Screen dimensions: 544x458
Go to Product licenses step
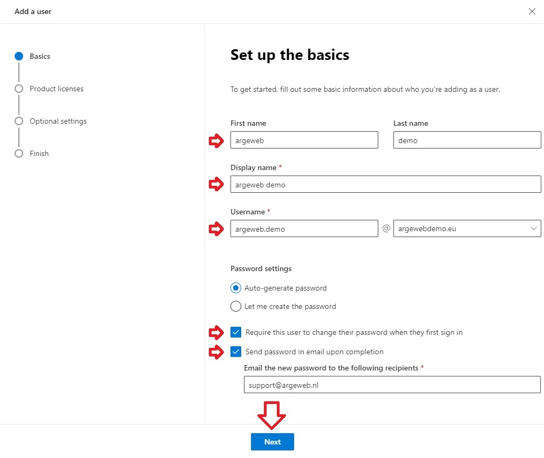(x=57, y=89)
